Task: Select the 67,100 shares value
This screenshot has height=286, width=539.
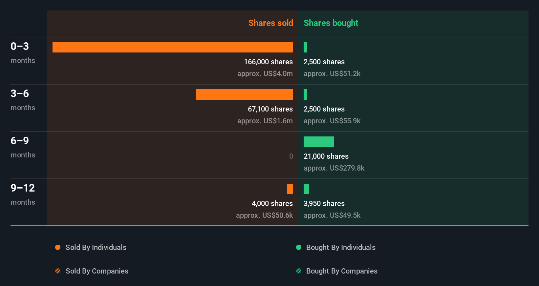Action: pyautogui.click(x=270, y=109)
